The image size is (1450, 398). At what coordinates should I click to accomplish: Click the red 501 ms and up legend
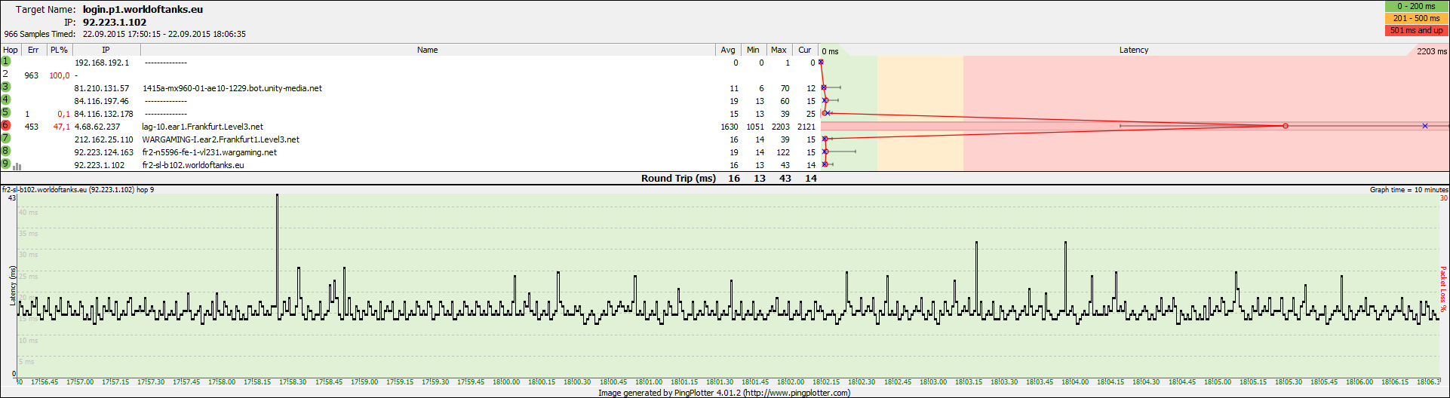(x=1416, y=30)
